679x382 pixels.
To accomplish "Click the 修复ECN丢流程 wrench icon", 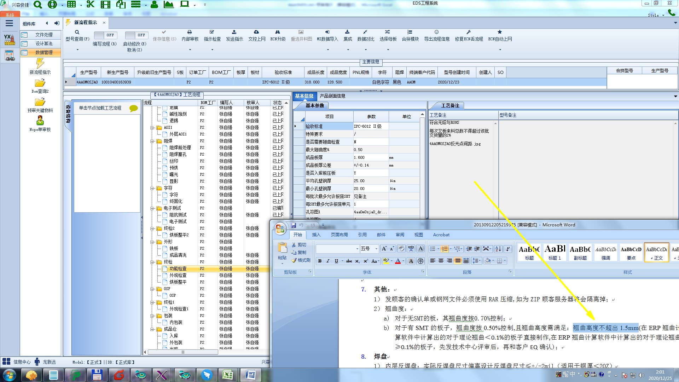I will [x=469, y=32].
